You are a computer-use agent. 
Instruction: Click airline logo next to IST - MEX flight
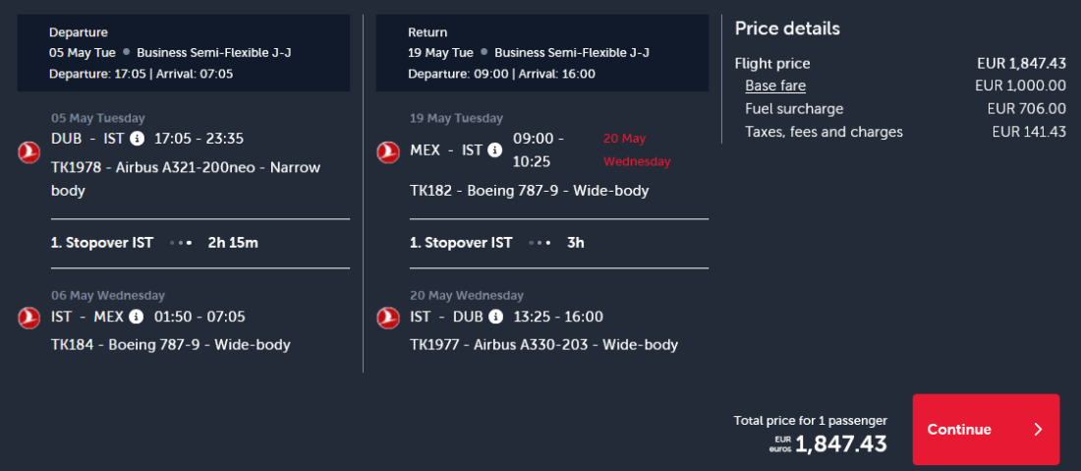28,318
